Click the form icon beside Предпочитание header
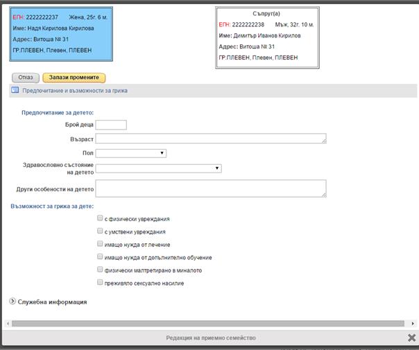 [15, 90]
